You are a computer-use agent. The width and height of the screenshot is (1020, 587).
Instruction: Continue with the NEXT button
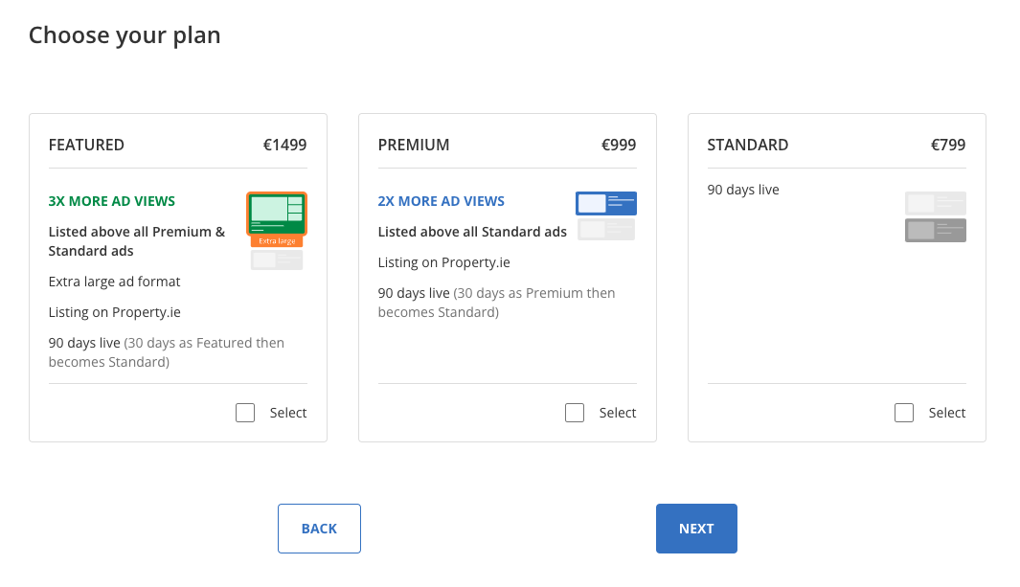pyautogui.click(x=696, y=529)
